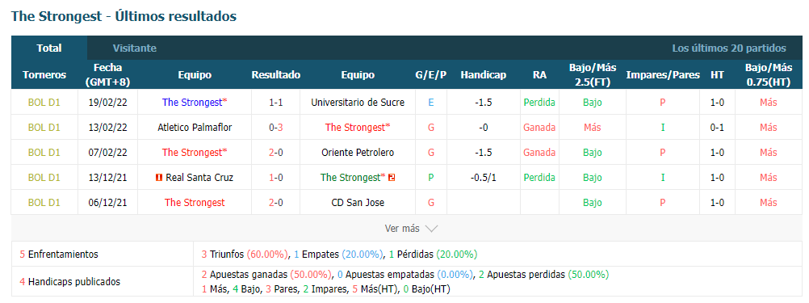The height and width of the screenshot is (303, 809).
Task: Open Oriente Petrolero team link
Action: pyautogui.click(x=358, y=152)
